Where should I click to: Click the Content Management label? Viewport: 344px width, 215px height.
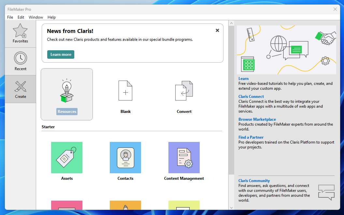coord(184,178)
